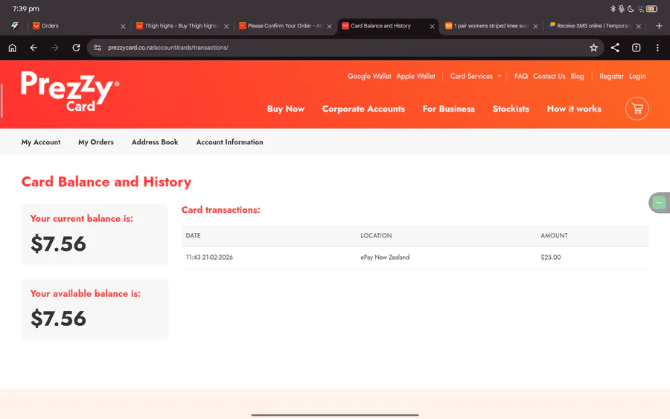Open Stockists menu item
Viewport: 670px width, 419px height.
click(511, 109)
